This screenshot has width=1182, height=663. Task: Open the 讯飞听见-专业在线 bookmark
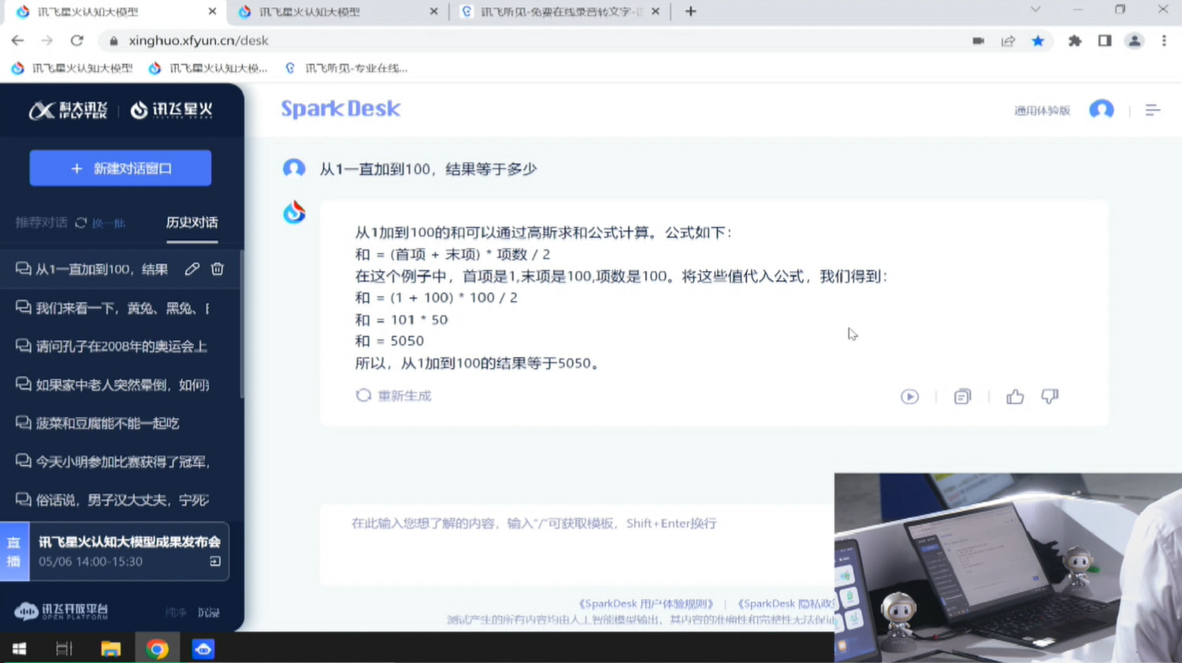[x=347, y=69]
